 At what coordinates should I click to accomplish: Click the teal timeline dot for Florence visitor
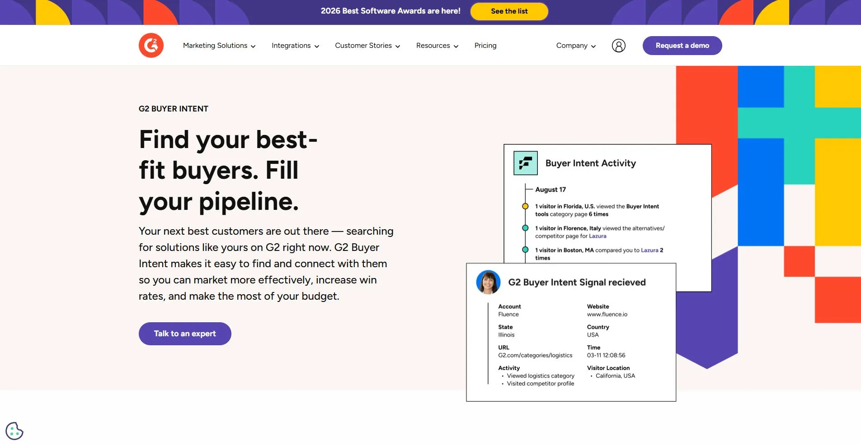(525, 228)
